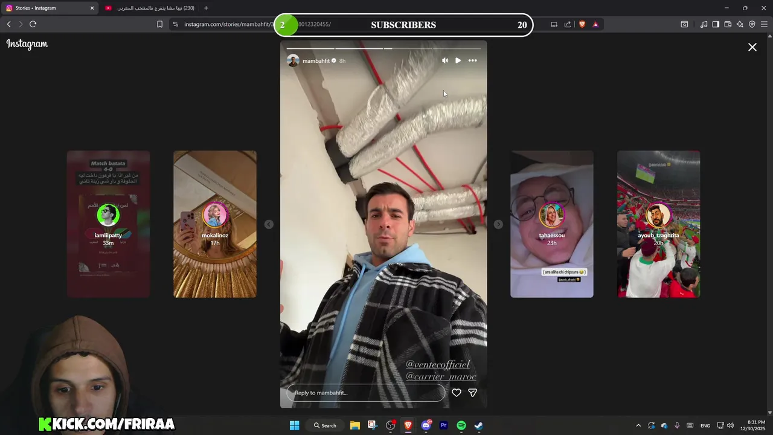Open Premiere Pro from taskbar
The width and height of the screenshot is (773, 435).
444,425
